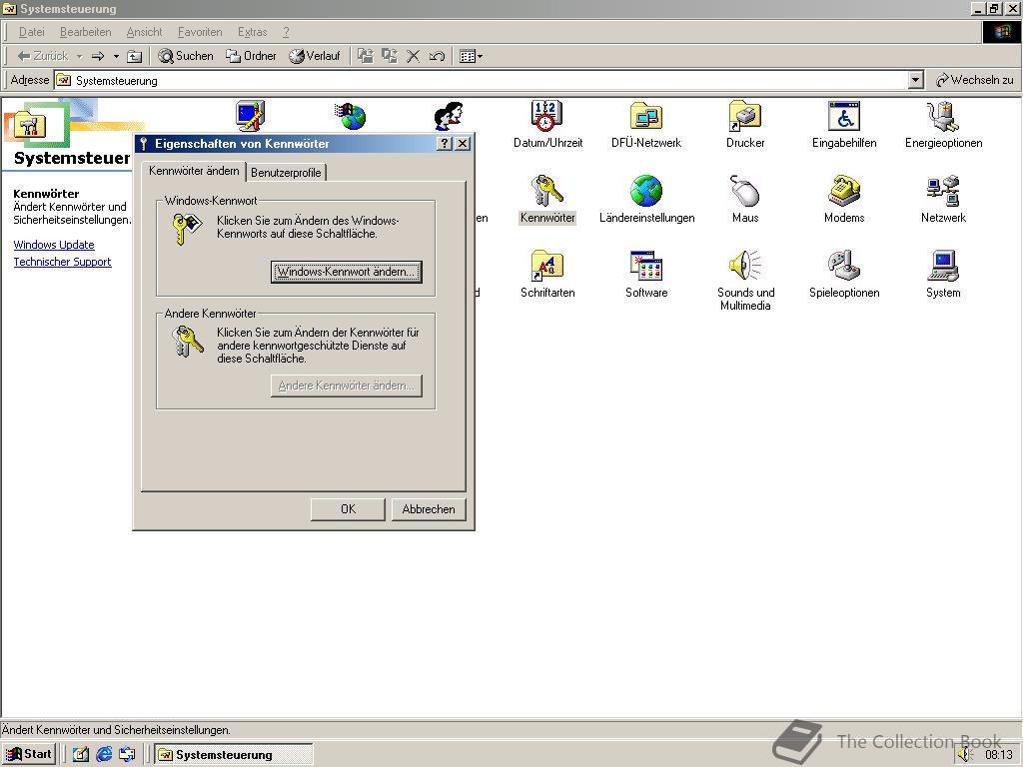The width and height of the screenshot is (1023, 767).
Task: Click Abbrechen to cancel the dialog
Action: [x=429, y=509]
